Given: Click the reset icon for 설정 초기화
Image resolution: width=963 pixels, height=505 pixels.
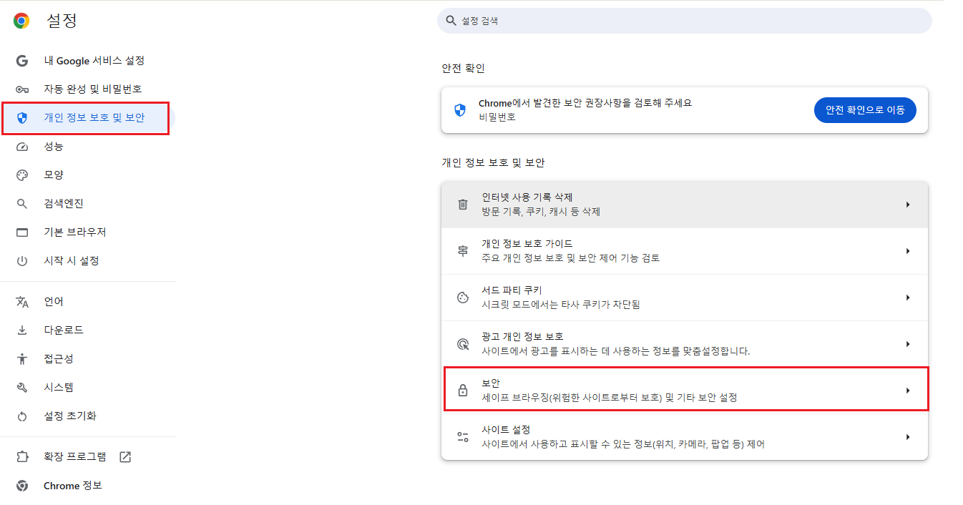Looking at the screenshot, I should 22,416.
